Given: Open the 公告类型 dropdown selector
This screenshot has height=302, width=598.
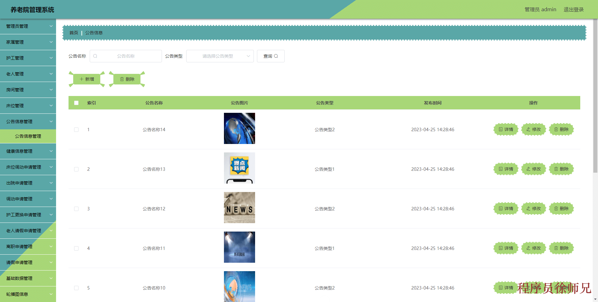Looking at the screenshot, I should [x=220, y=56].
